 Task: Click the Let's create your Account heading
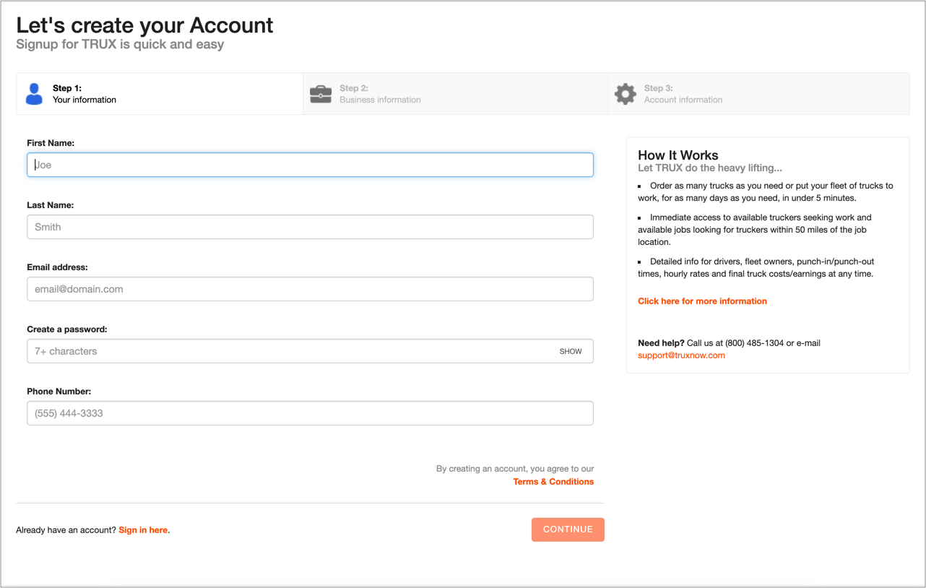pos(144,25)
